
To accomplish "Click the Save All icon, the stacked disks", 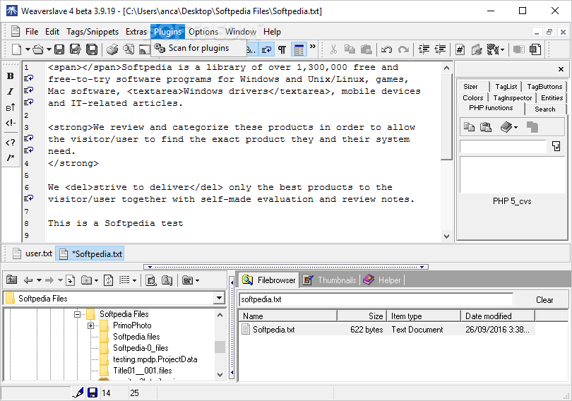I will coord(92,49).
